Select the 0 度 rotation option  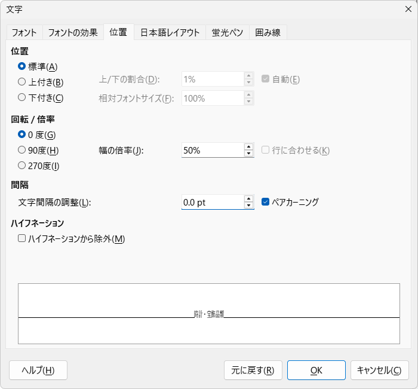coord(22,134)
